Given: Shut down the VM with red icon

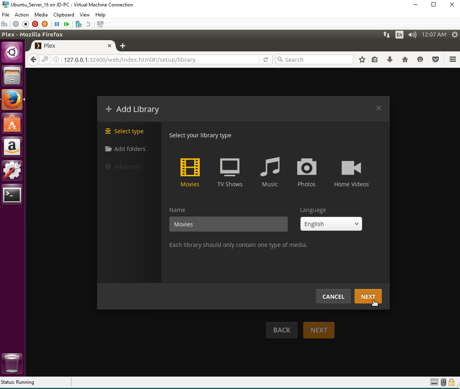Looking at the screenshot, I should [35, 24].
